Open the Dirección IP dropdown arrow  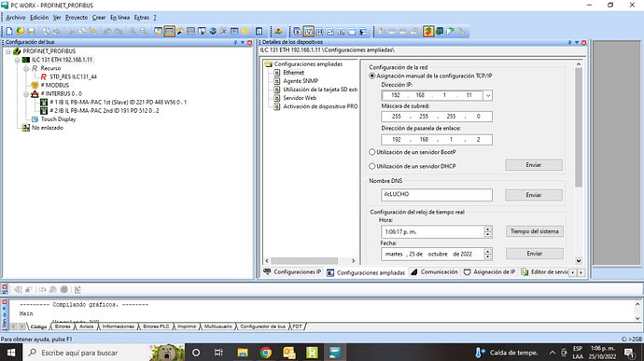[x=487, y=95]
